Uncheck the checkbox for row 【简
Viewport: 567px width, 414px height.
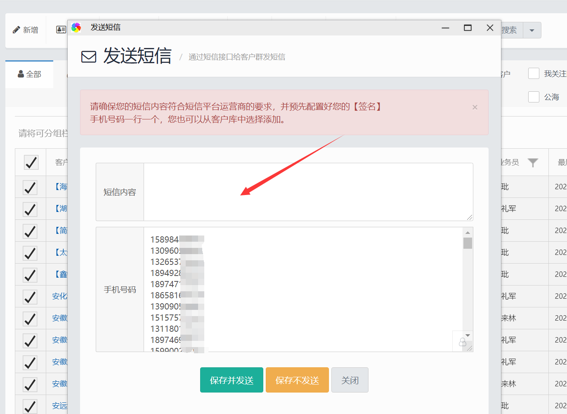pyautogui.click(x=30, y=231)
